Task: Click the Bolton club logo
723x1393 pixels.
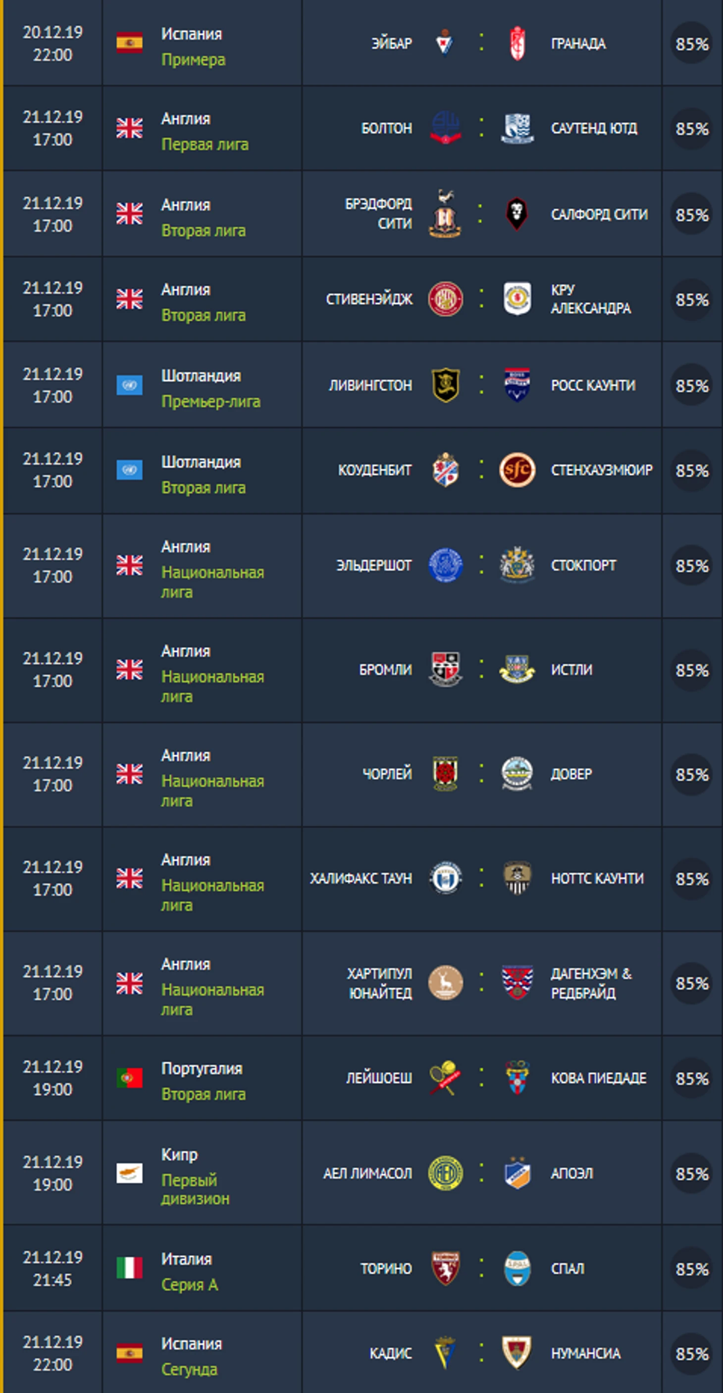Action: click(x=445, y=128)
